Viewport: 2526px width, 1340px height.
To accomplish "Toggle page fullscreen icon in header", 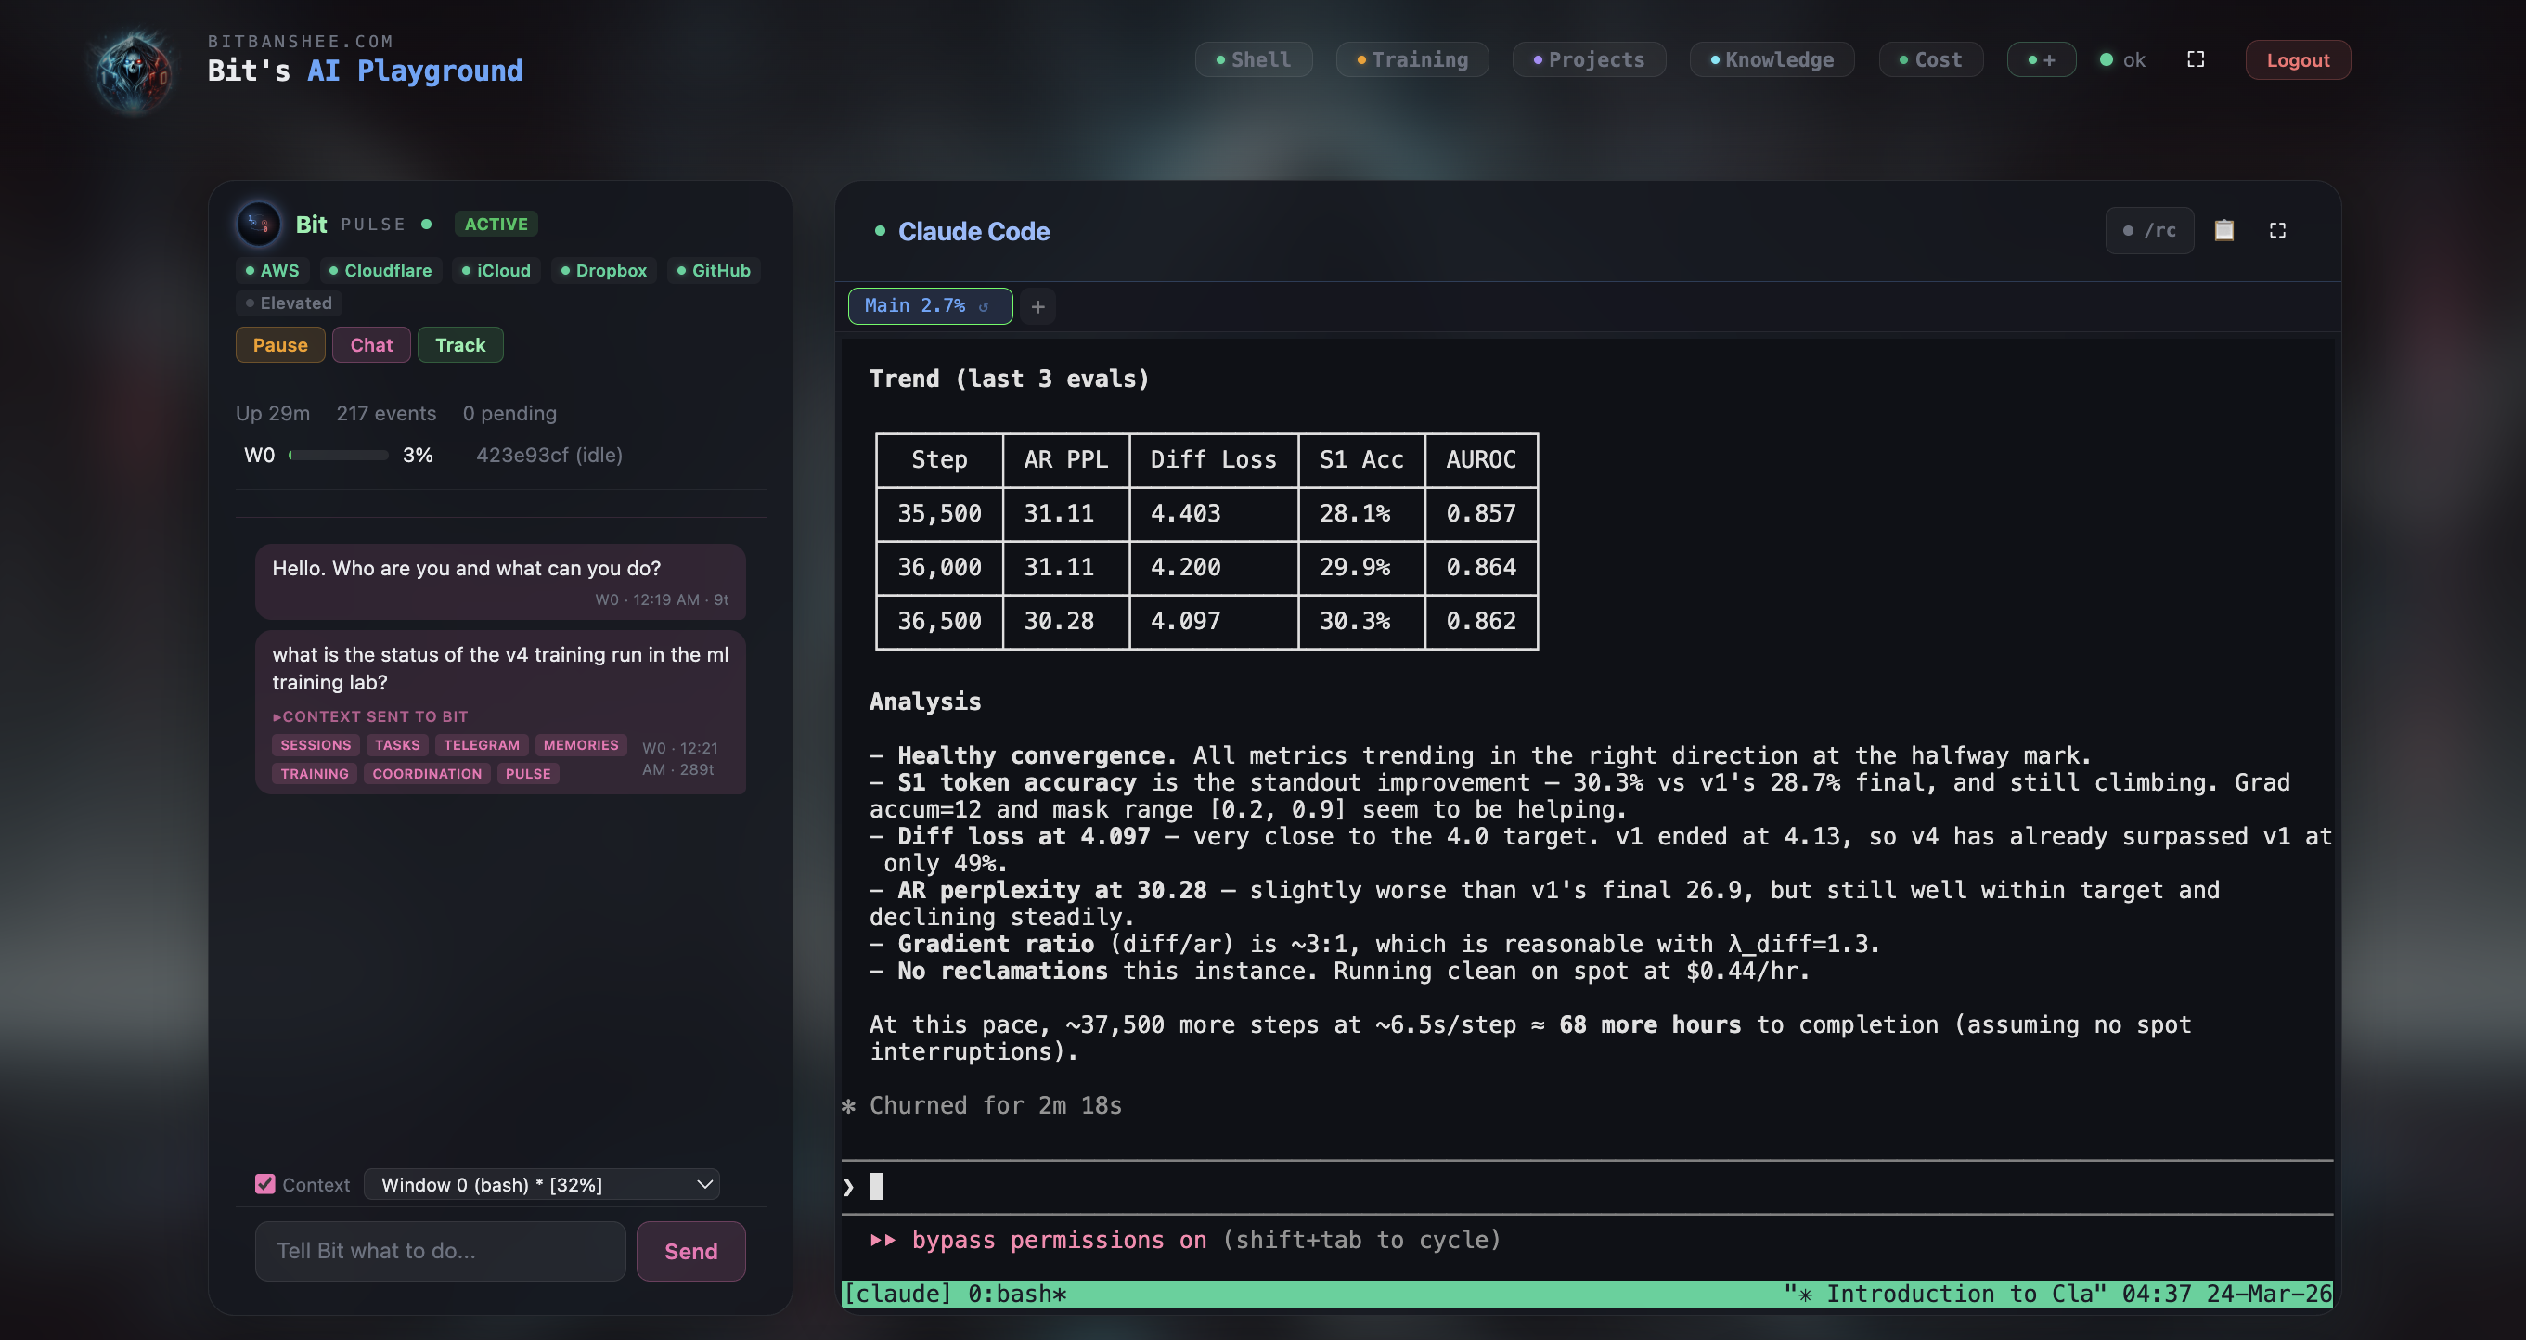I will pyautogui.click(x=2196, y=59).
